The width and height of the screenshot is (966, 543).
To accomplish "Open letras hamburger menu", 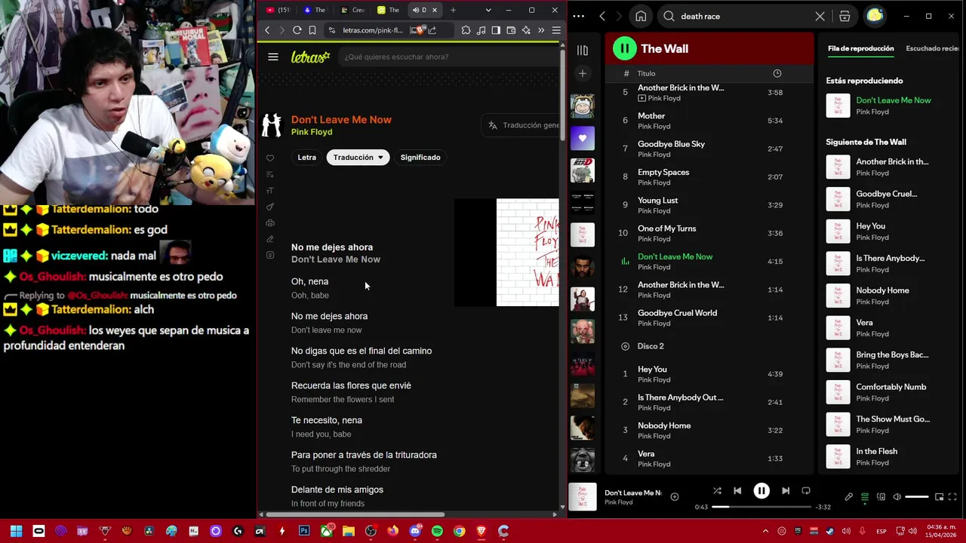I will [273, 57].
